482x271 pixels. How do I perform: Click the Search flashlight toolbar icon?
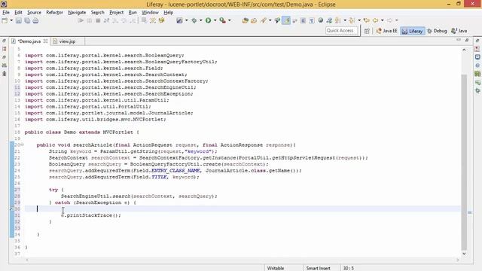tap(264, 20)
